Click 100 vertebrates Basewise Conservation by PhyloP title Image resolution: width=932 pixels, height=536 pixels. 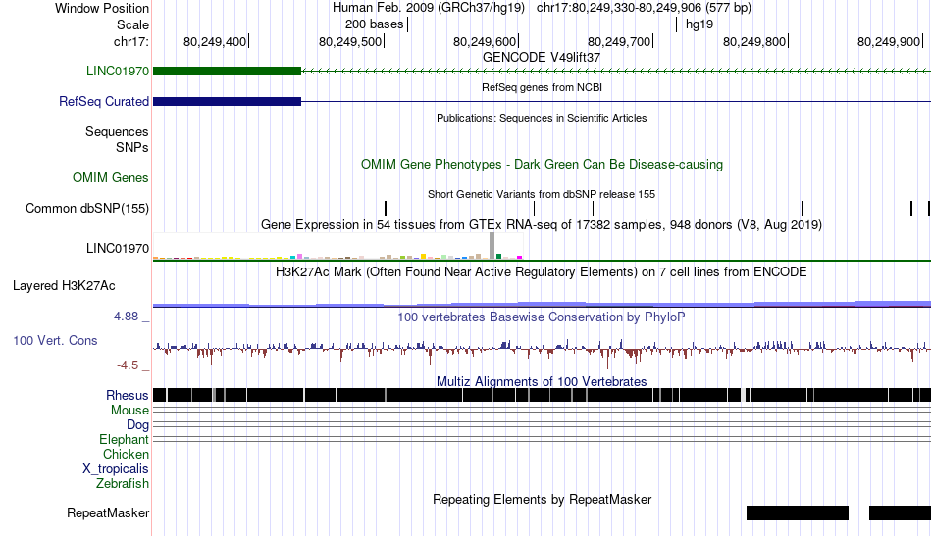coord(542,317)
